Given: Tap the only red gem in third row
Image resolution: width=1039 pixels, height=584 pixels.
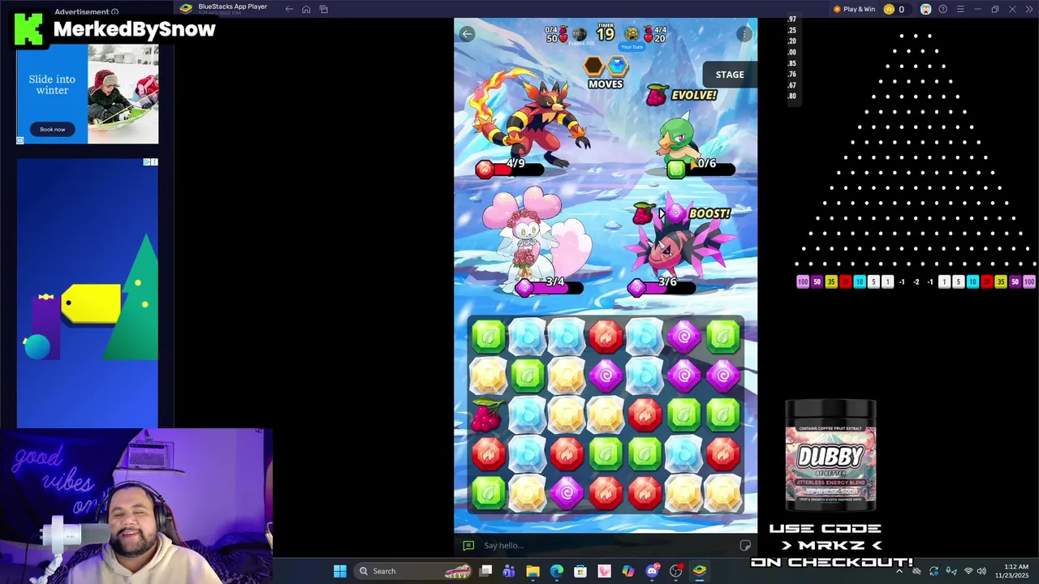Looking at the screenshot, I should [645, 414].
